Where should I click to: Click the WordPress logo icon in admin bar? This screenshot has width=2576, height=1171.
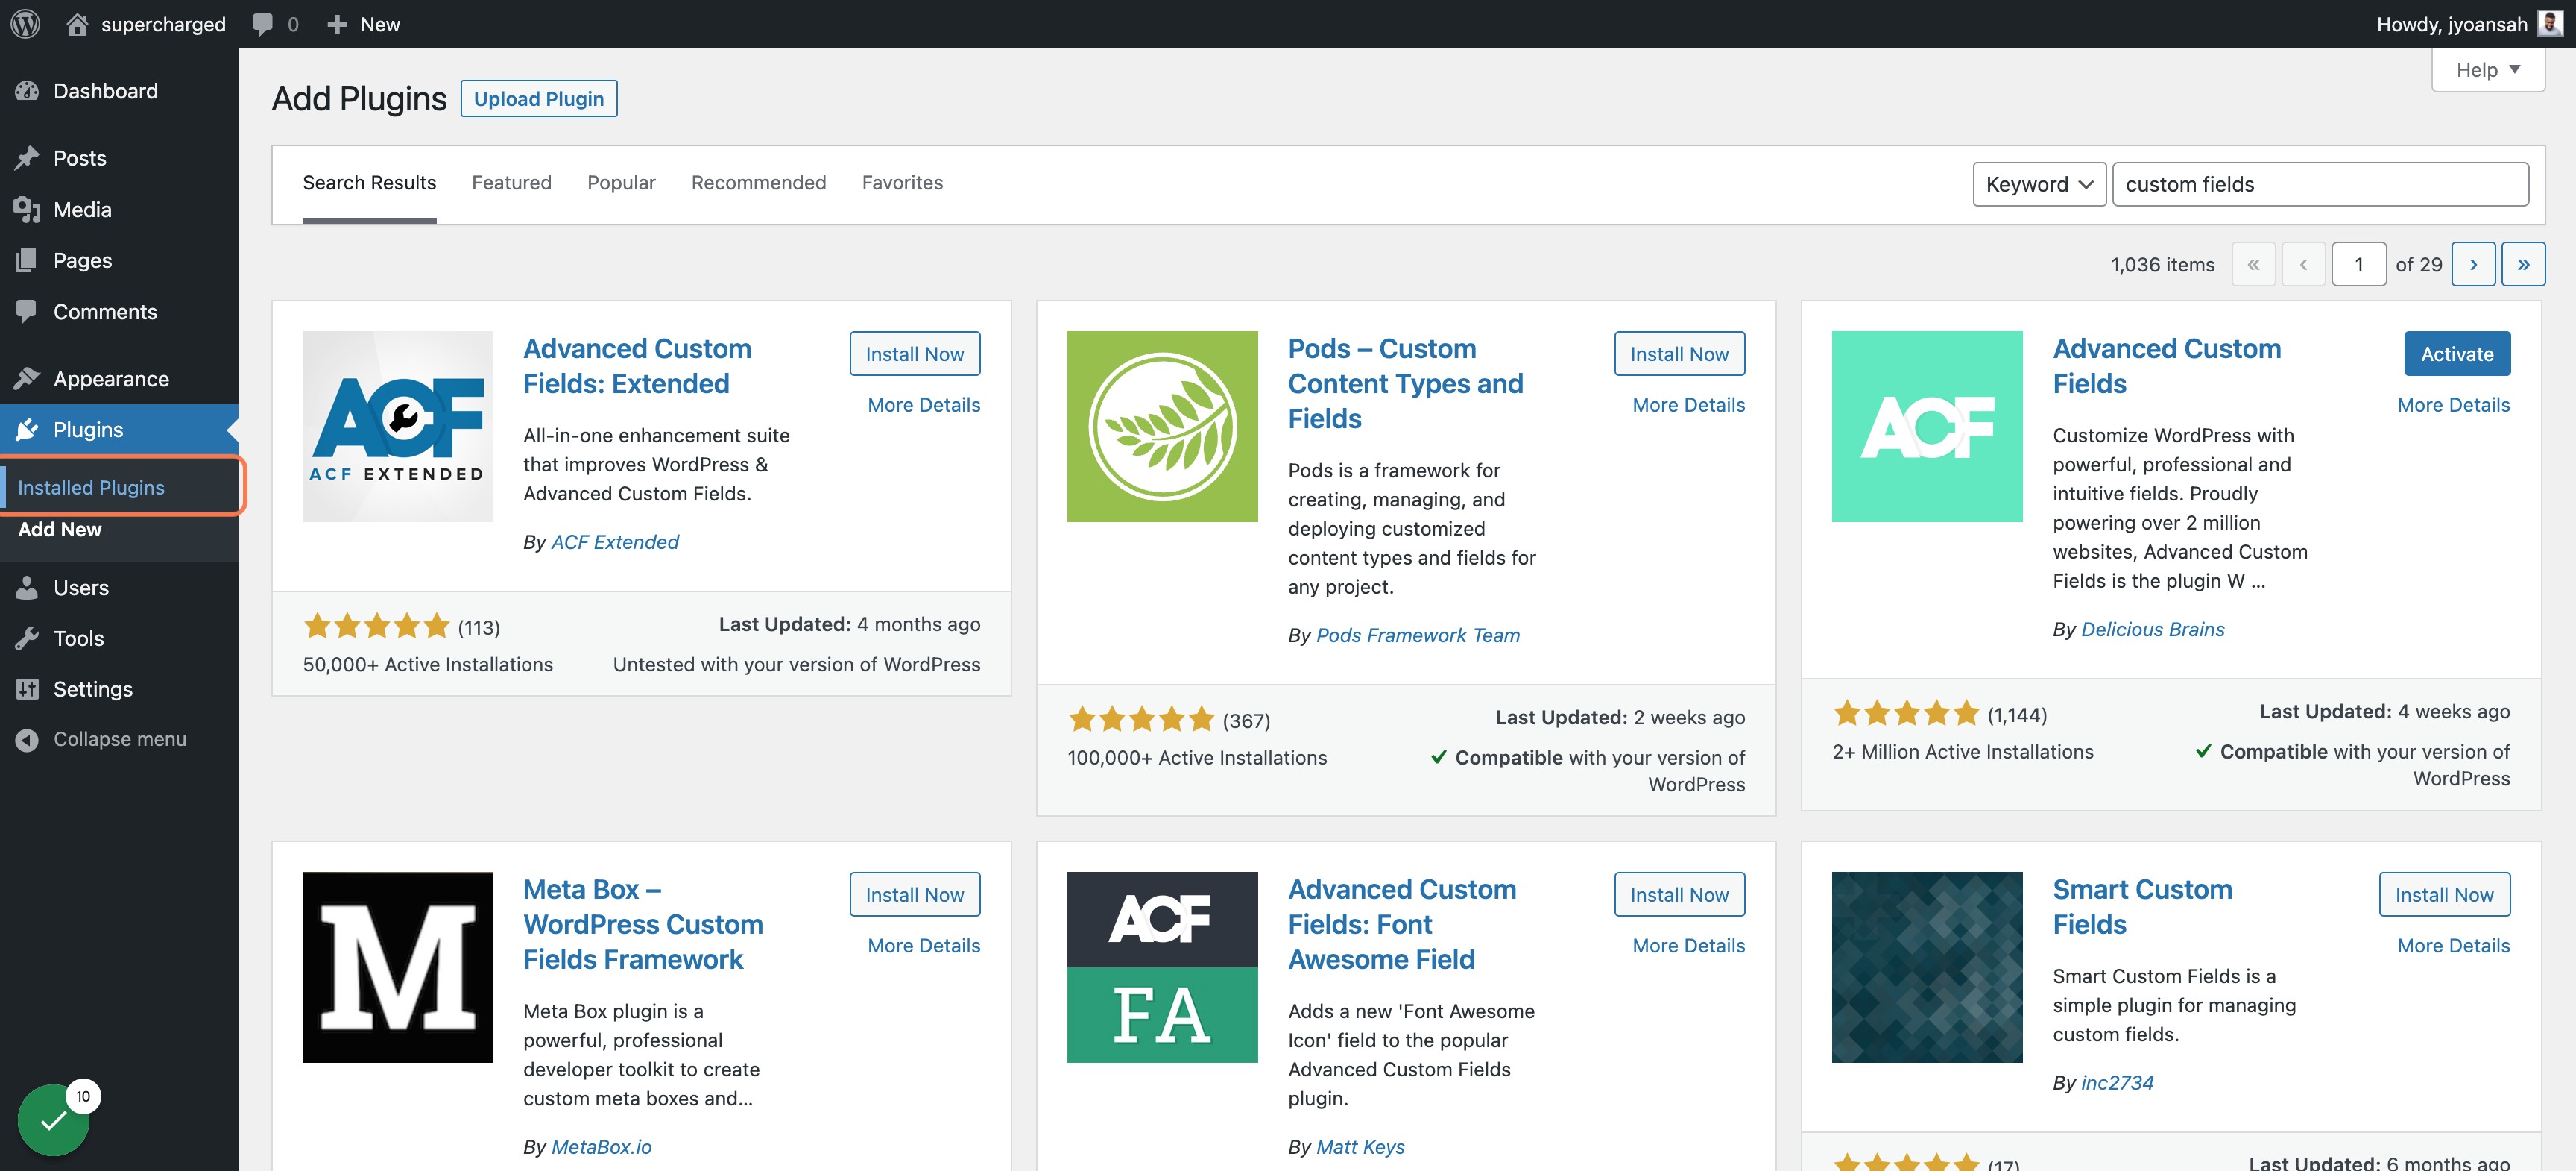click(25, 23)
